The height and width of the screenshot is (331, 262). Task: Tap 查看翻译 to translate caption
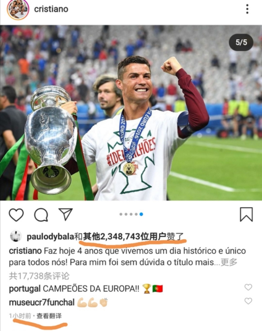click(49, 316)
